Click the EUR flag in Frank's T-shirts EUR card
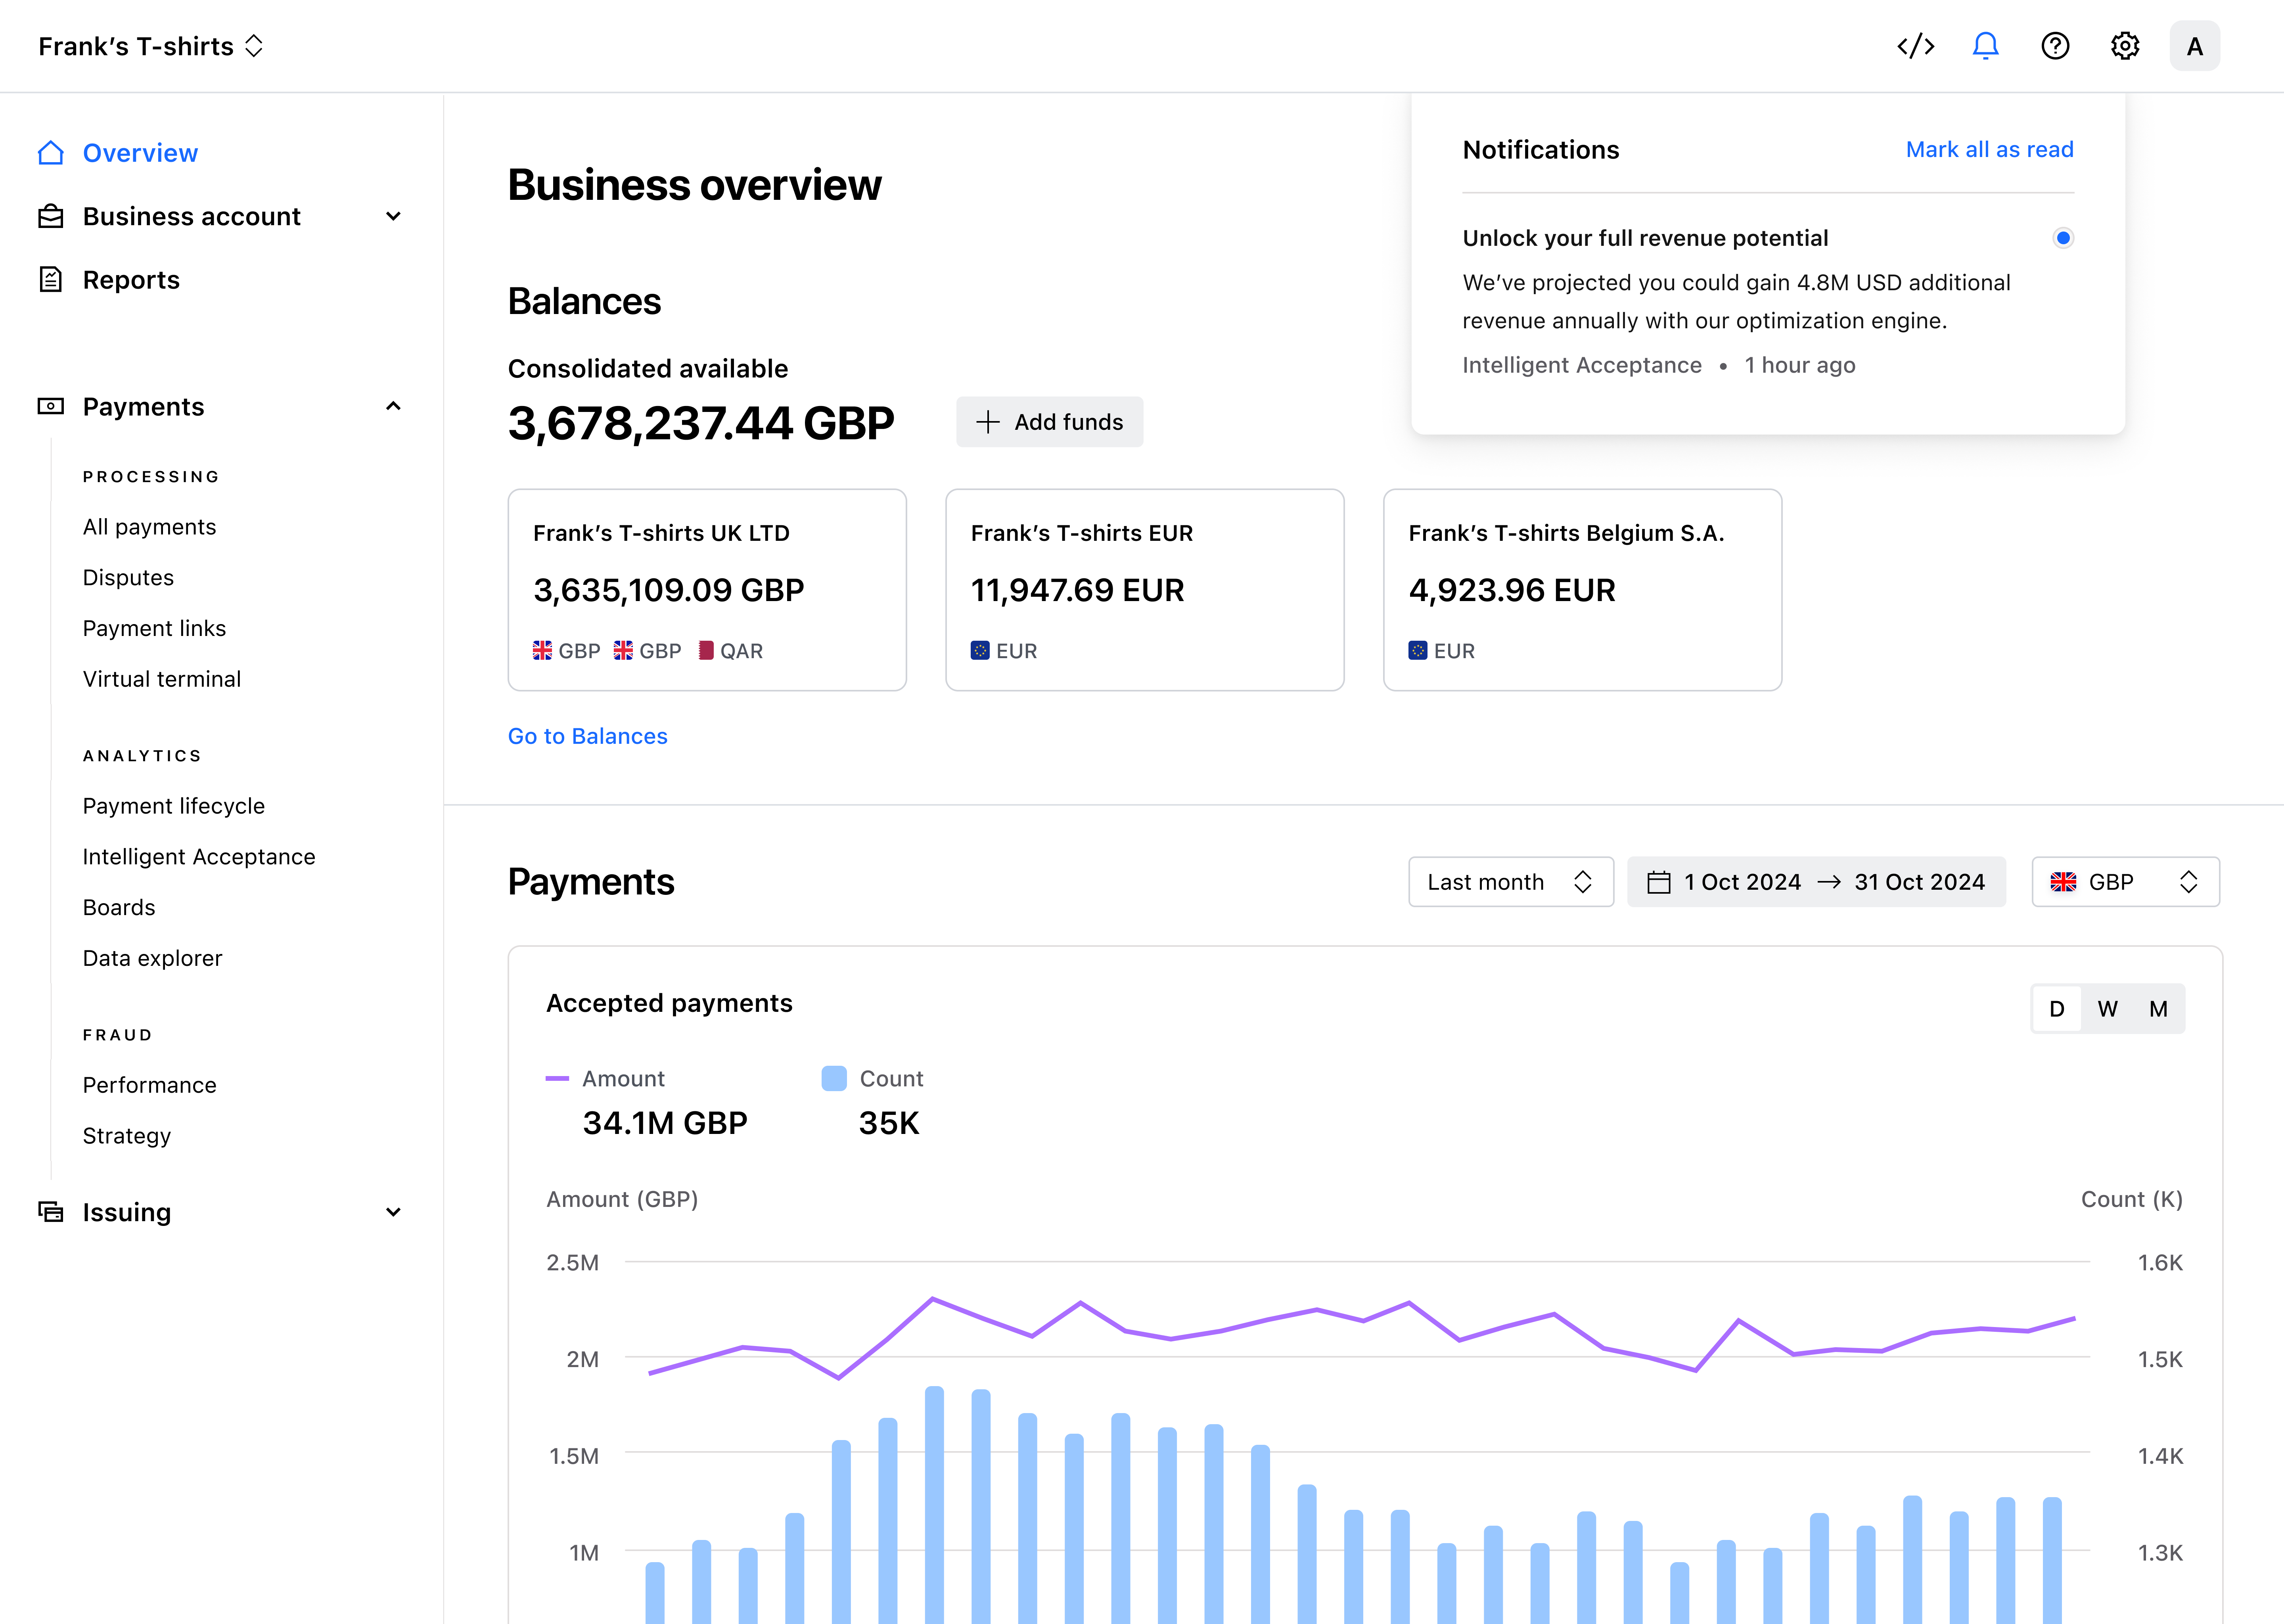2284x1624 pixels. pyautogui.click(x=980, y=650)
